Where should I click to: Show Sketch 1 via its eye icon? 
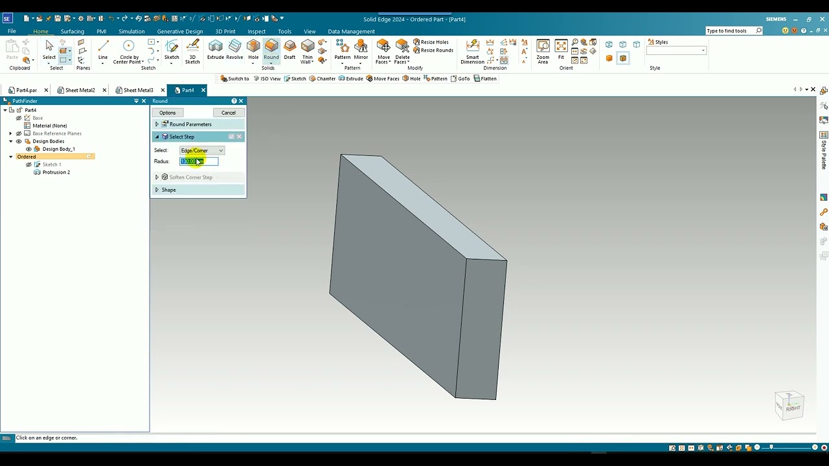pos(28,164)
